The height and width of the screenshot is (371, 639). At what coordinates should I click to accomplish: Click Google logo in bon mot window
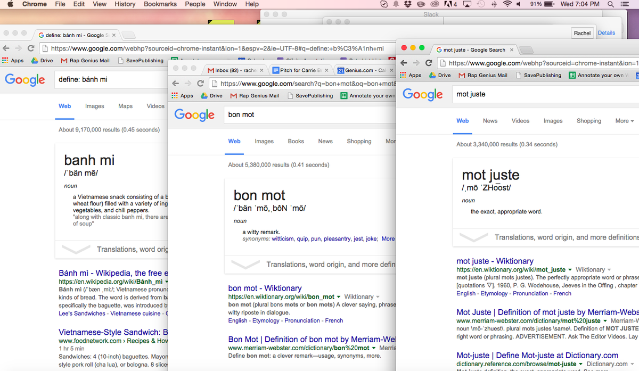[194, 115]
